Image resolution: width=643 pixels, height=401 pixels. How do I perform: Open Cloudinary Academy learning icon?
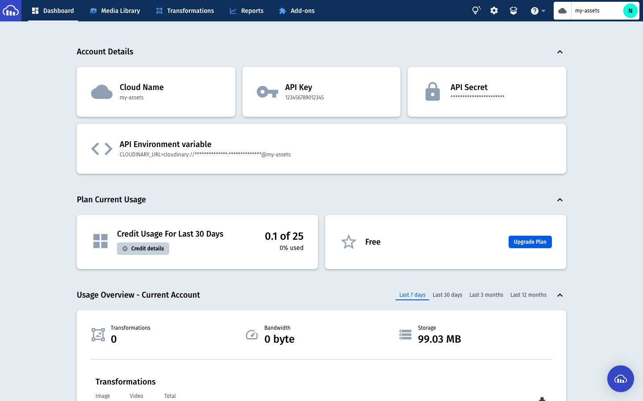[513, 10]
